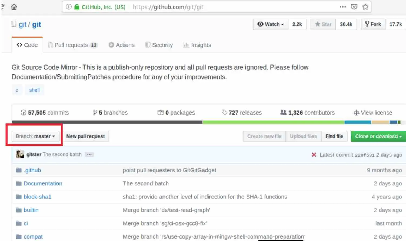406x241 pixels.
Task: Click dark gray segment of language bar
Action: (107, 122)
